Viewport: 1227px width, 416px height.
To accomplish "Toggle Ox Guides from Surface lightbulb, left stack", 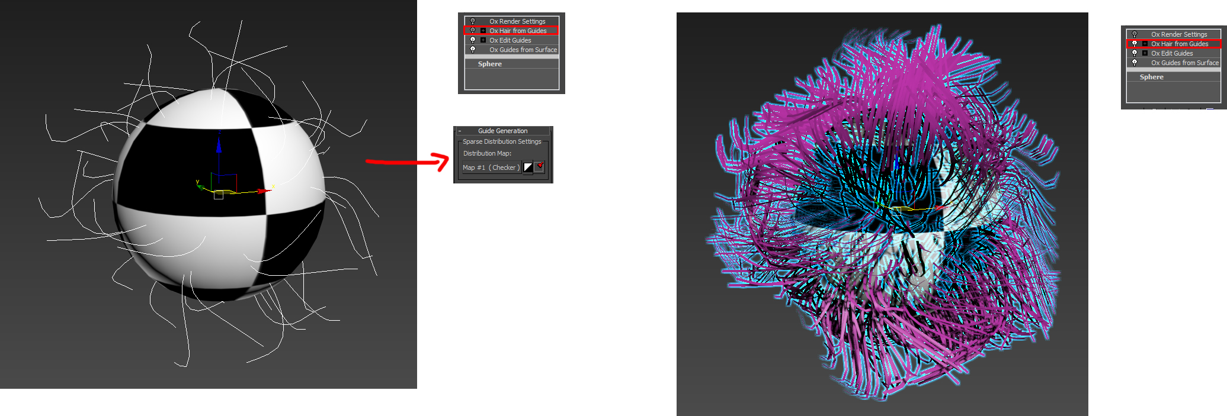I will (473, 50).
